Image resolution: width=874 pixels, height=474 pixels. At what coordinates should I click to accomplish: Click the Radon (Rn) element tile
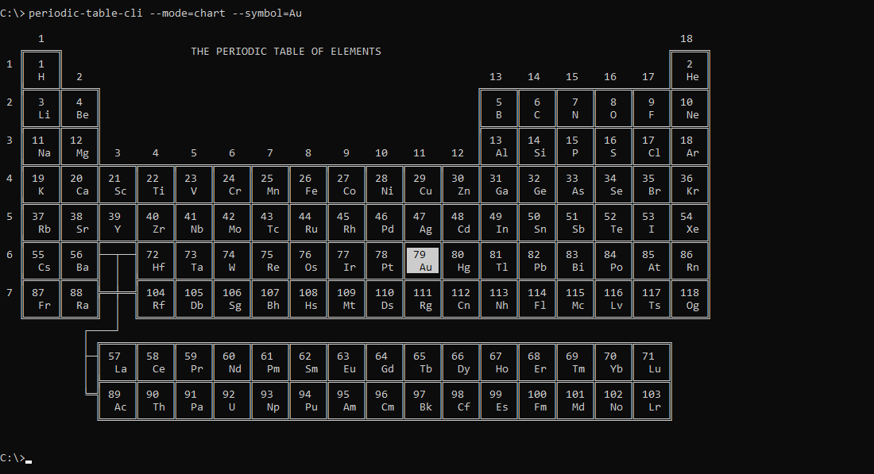click(x=690, y=260)
